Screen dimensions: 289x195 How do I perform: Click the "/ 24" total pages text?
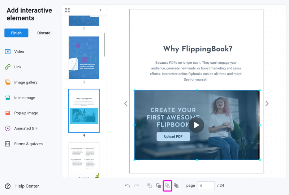pos(220,185)
